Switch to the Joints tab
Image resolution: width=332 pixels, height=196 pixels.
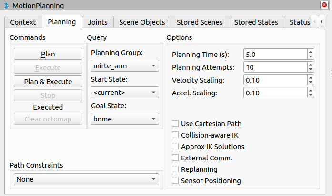pos(98,22)
